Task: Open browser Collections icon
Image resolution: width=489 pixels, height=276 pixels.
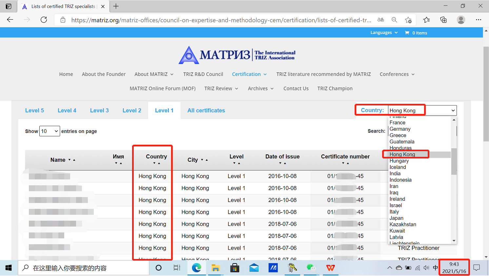Action: tap(443, 20)
